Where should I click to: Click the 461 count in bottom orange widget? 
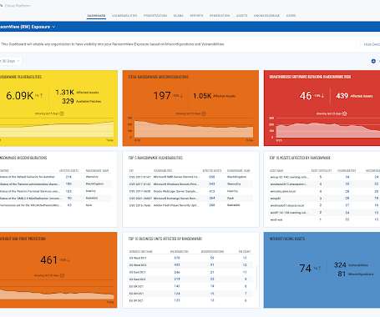48,260
